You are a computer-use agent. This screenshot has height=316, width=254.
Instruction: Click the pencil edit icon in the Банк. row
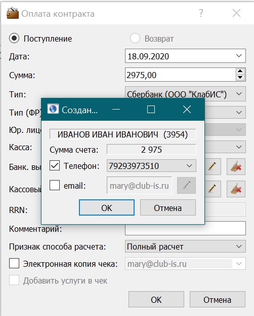click(x=213, y=166)
